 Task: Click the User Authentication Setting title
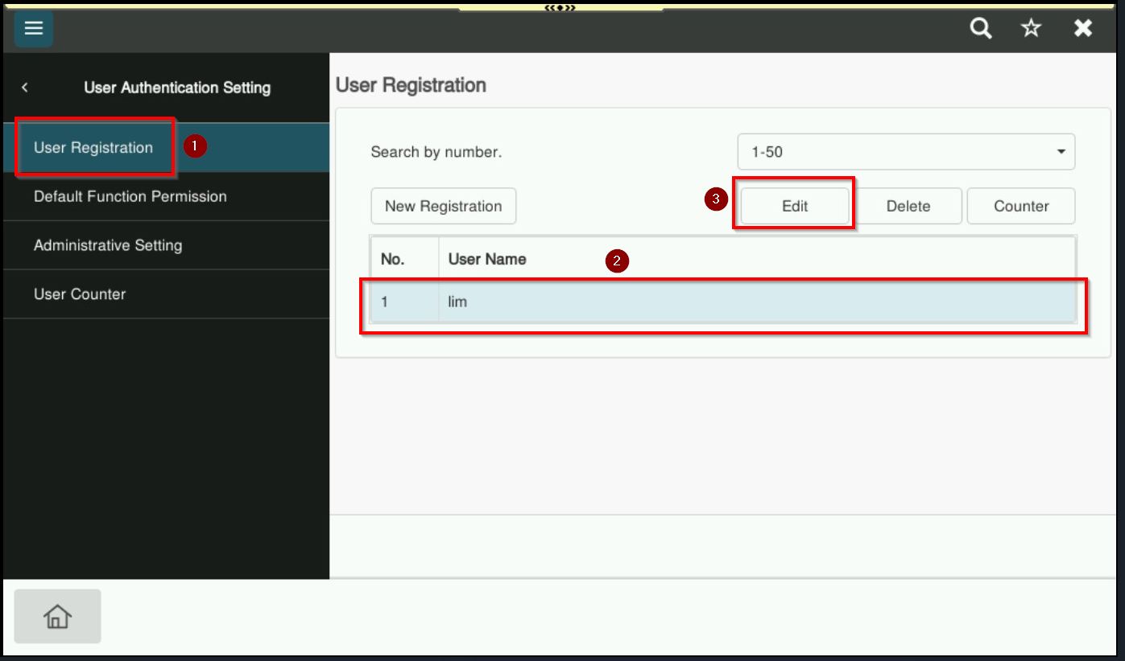[x=177, y=88]
